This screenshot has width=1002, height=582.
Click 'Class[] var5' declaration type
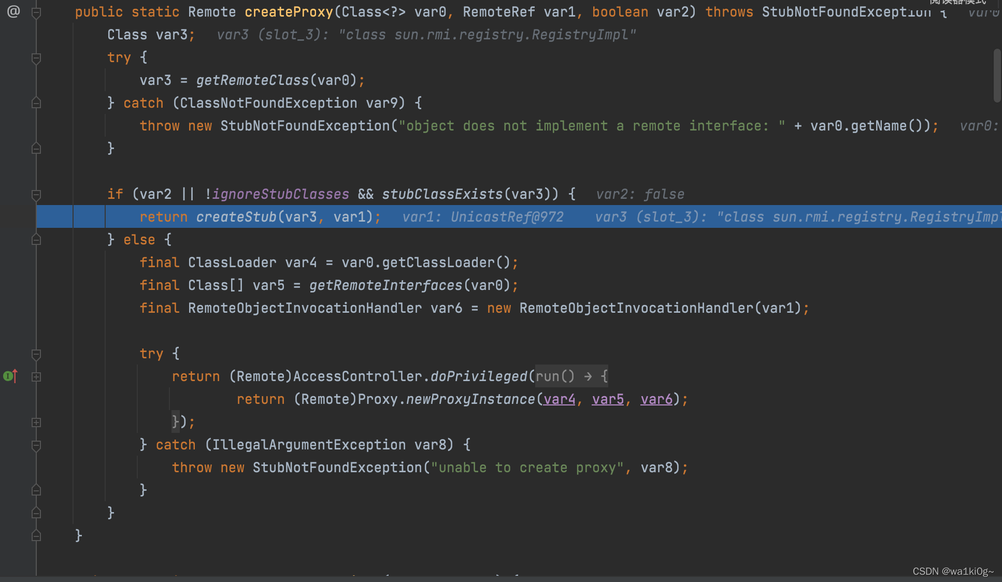[x=216, y=285]
